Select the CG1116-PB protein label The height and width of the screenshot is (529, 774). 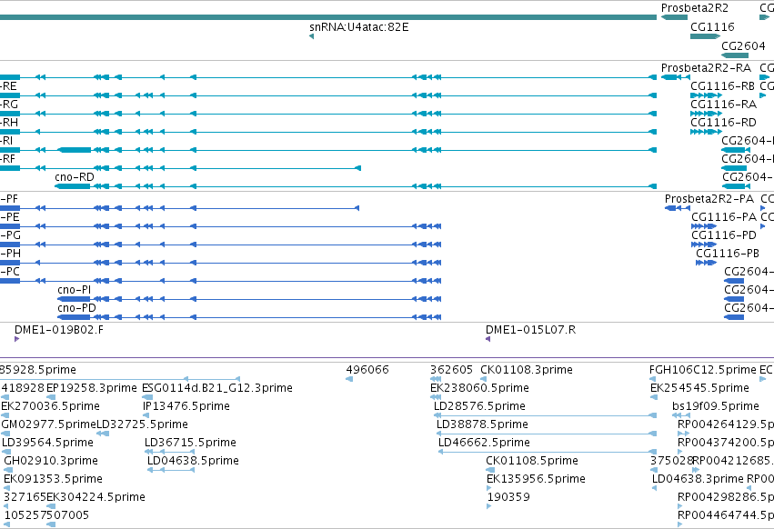[728, 254]
